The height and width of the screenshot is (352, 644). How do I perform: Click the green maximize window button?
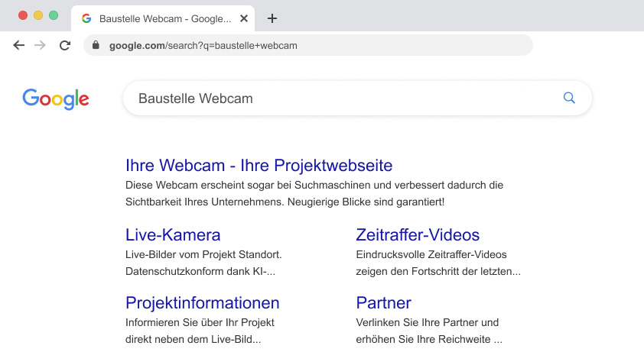pyautogui.click(x=54, y=15)
